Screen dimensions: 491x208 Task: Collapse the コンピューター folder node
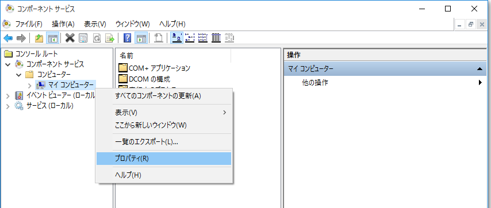(19, 75)
